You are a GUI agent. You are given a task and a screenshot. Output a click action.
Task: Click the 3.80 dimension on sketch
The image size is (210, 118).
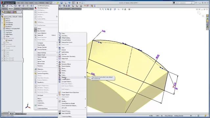pyautogui.click(x=104, y=31)
